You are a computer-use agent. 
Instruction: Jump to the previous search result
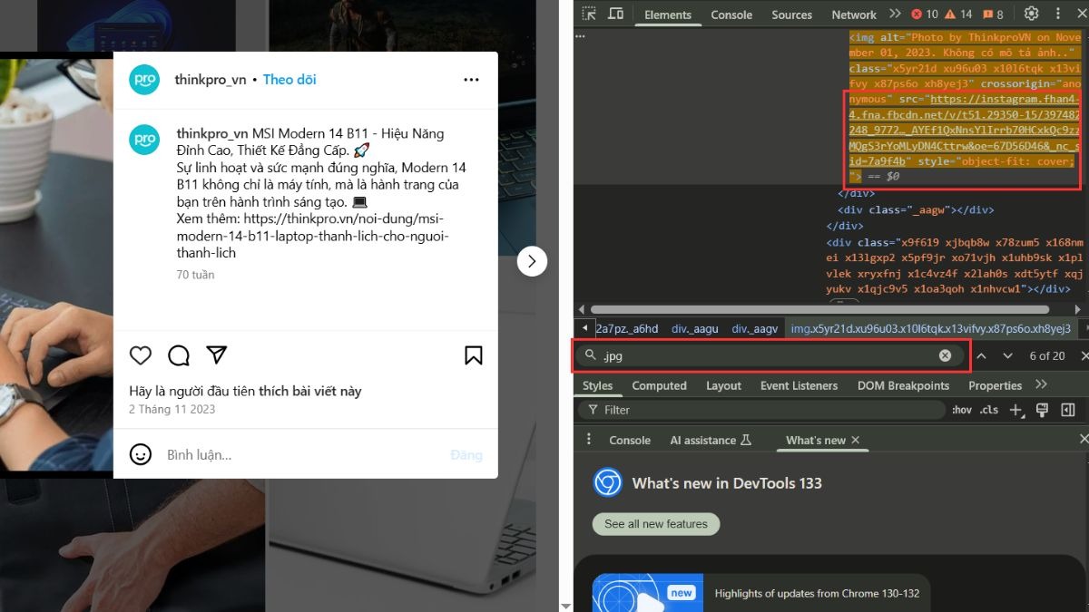[x=981, y=355]
